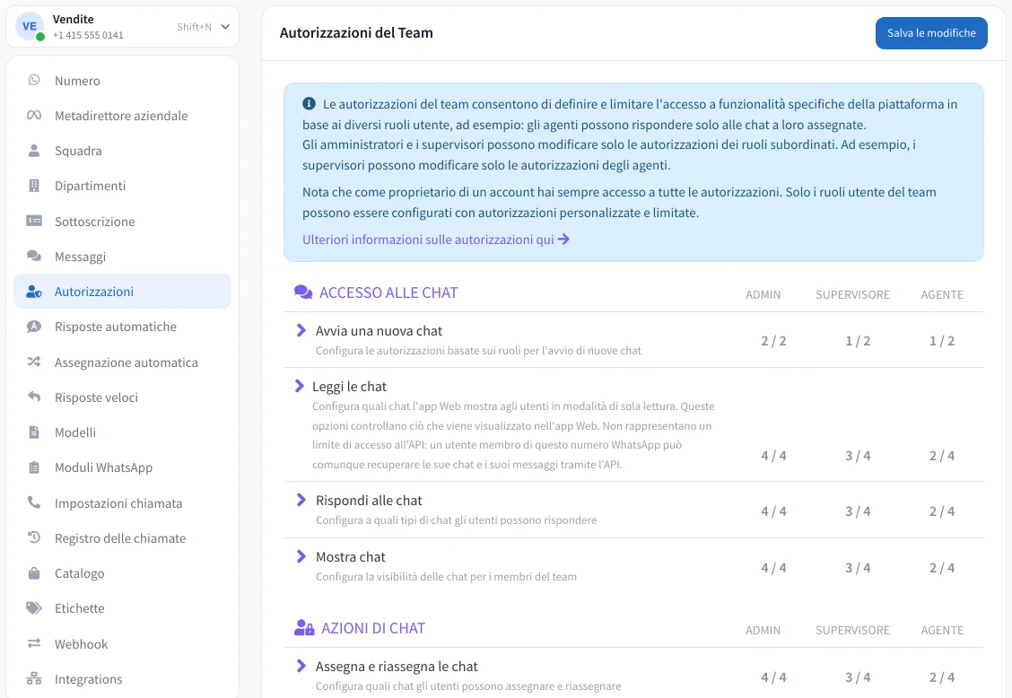Click the tags icon beside Etichette
Viewport: 1012px width, 698px height.
point(34,607)
